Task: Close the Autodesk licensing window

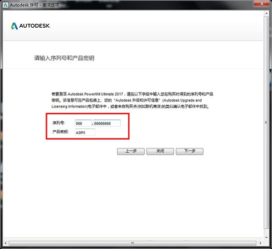Action: [x=262, y=3]
